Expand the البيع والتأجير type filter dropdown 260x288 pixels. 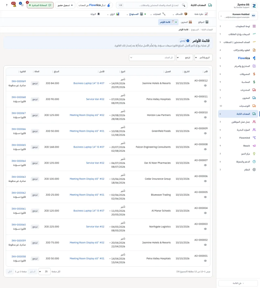pyautogui.click(x=203, y=57)
